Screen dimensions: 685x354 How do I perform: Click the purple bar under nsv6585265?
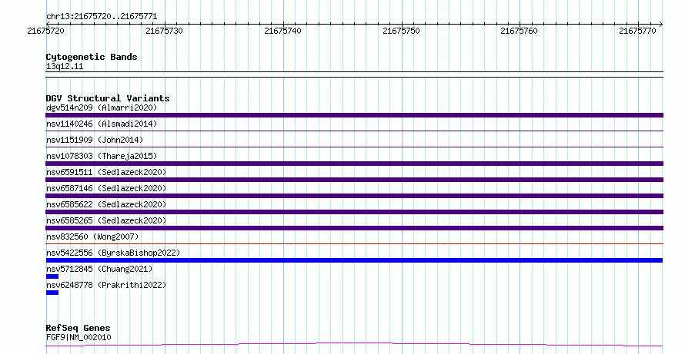pos(354,228)
